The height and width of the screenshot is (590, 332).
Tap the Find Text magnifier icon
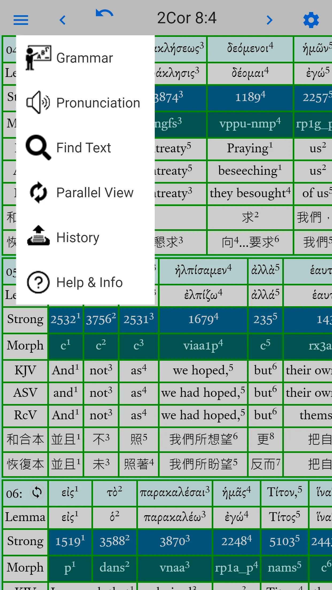coord(38,147)
